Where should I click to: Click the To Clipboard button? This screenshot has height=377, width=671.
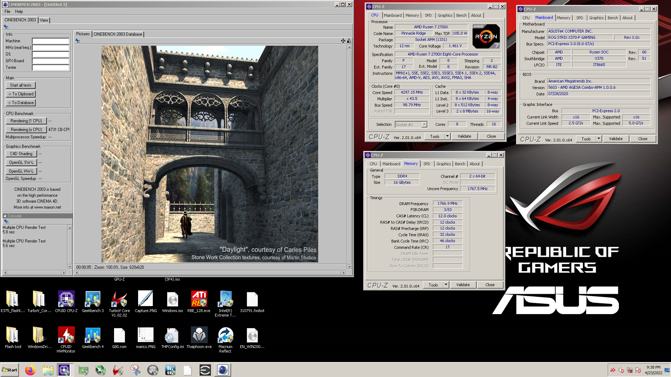21,94
